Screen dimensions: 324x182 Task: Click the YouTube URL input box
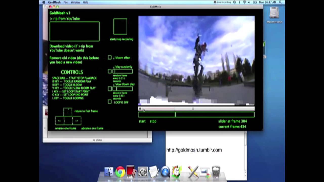[74, 31]
